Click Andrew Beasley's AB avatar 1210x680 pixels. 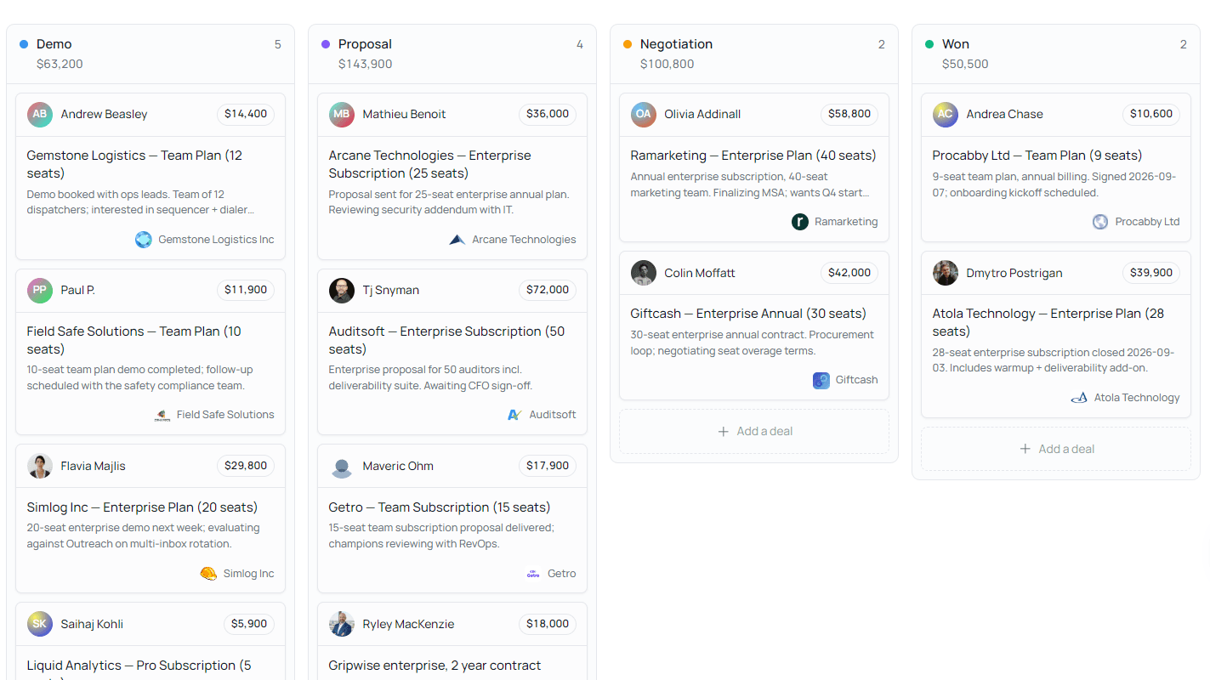[x=40, y=115]
